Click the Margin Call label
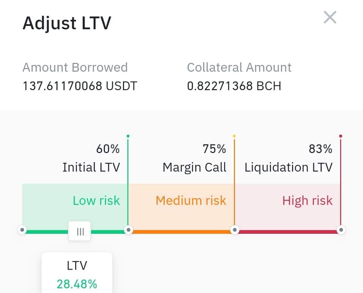 point(195,167)
